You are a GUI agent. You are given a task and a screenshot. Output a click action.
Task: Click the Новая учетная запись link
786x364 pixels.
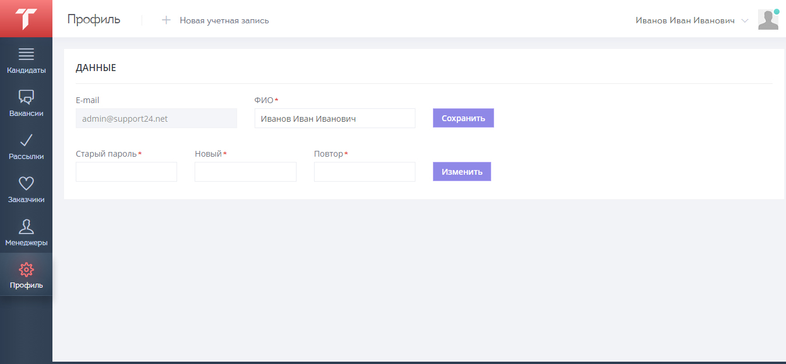tap(224, 20)
